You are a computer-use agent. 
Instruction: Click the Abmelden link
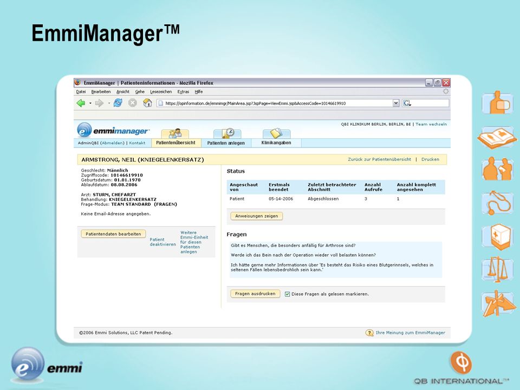(113, 143)
